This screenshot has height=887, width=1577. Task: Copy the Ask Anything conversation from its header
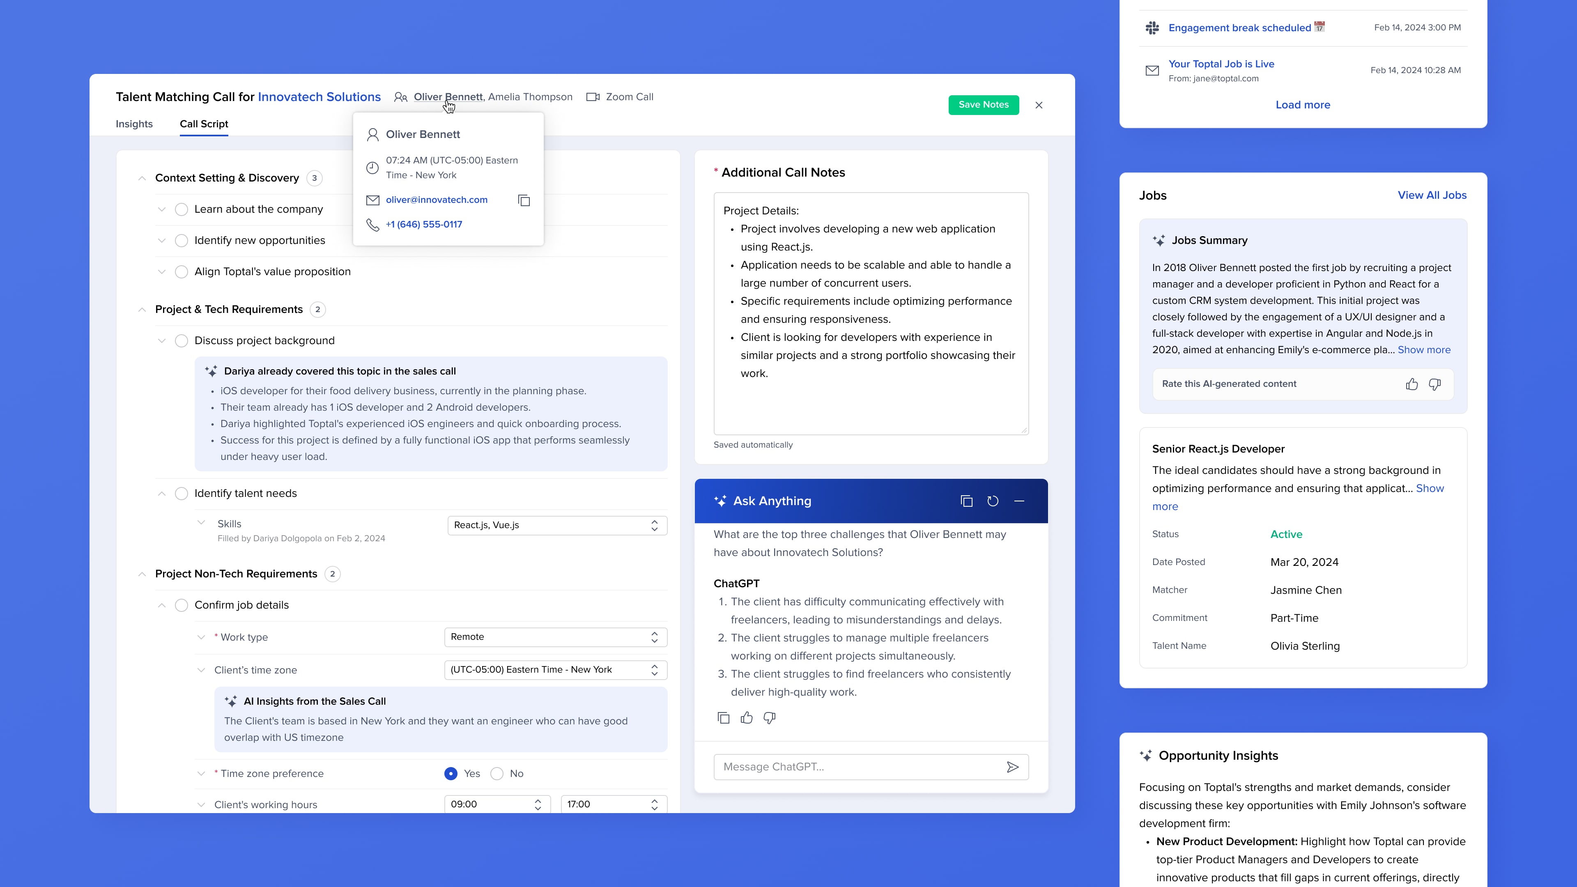[967, 501]
